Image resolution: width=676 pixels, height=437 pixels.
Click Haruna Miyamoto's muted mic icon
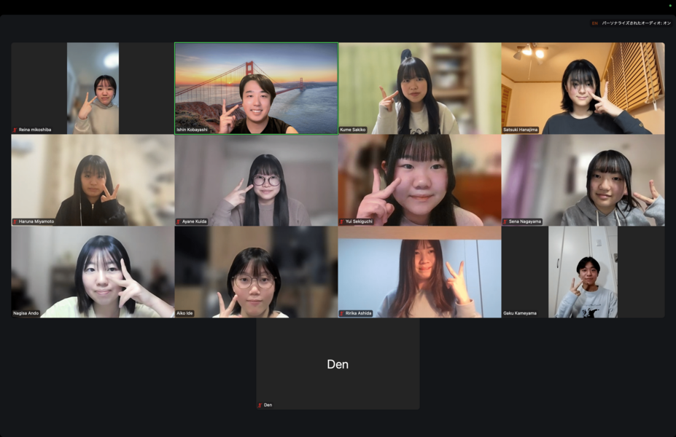[x=15, y=221]
